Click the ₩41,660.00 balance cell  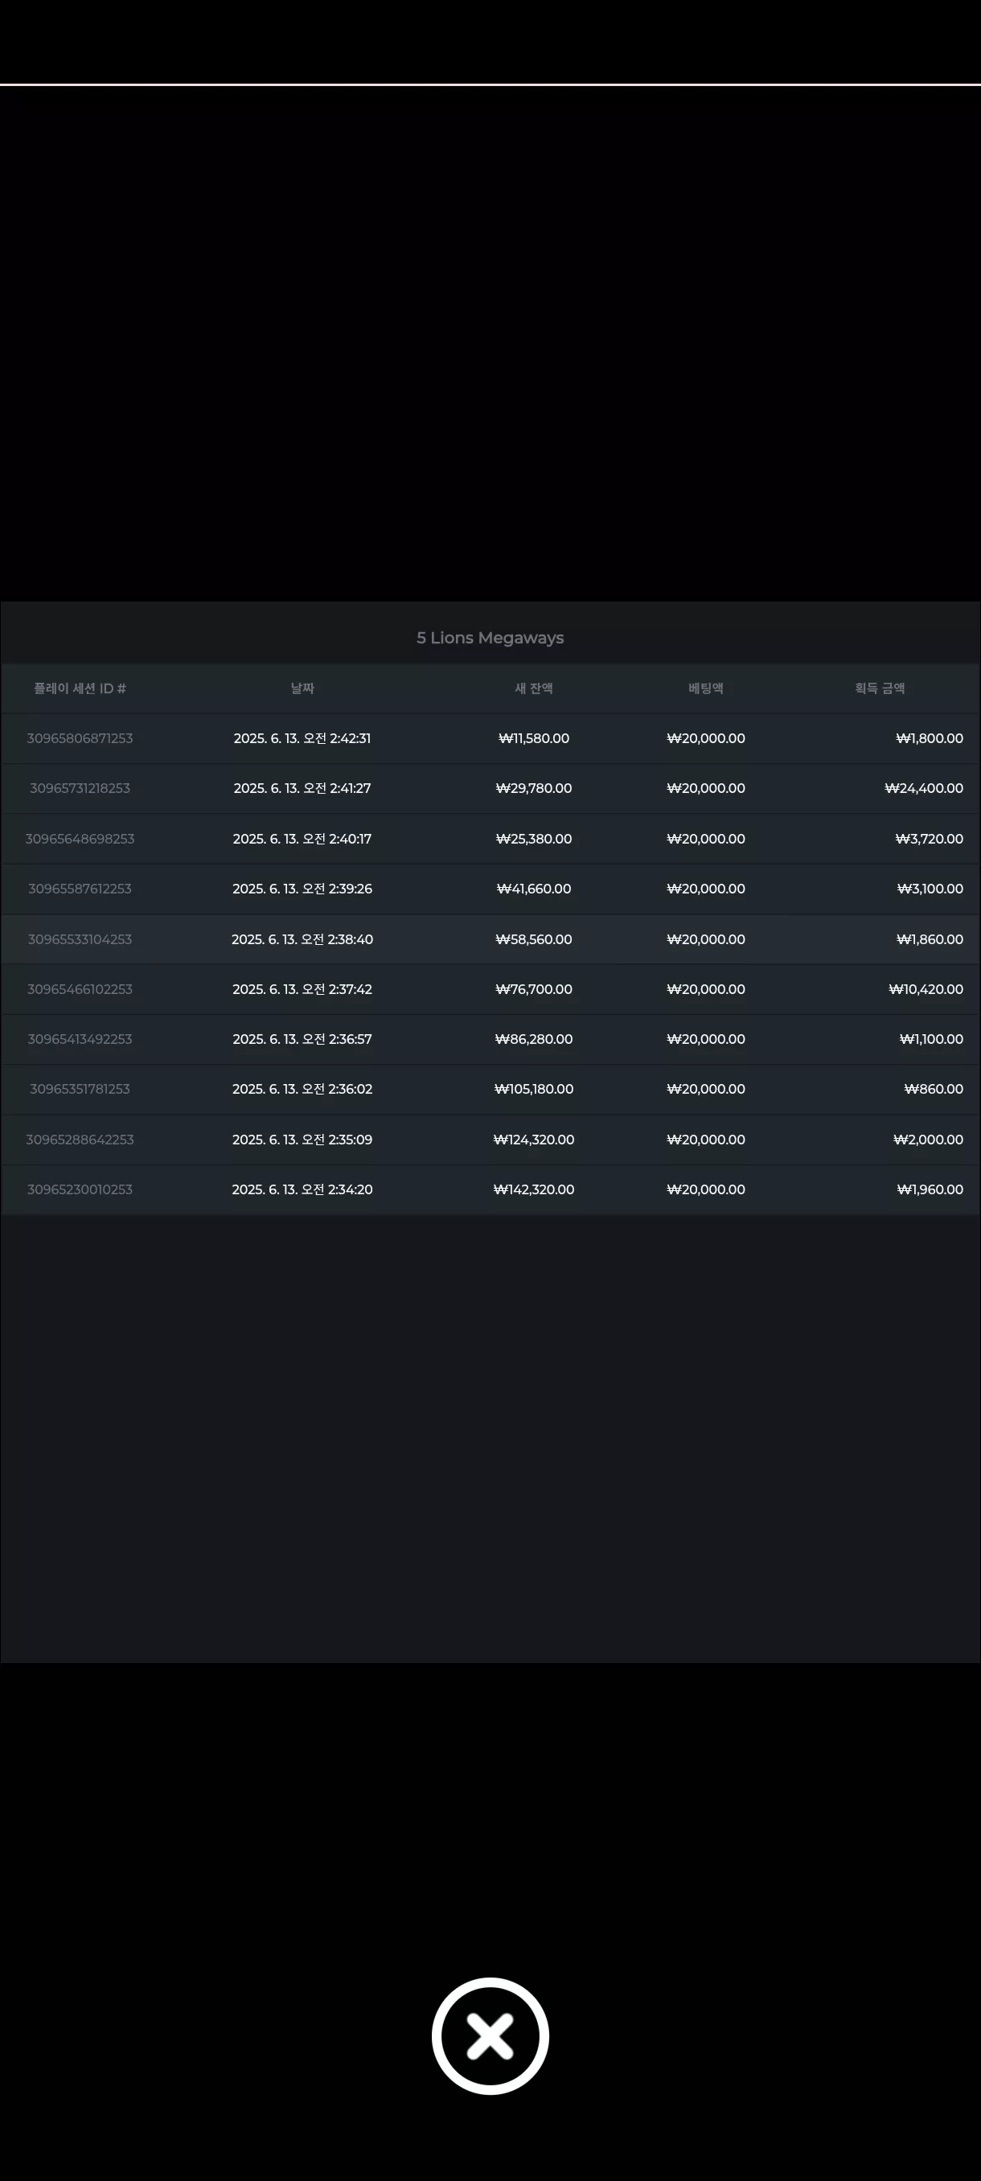click(533, 889)
